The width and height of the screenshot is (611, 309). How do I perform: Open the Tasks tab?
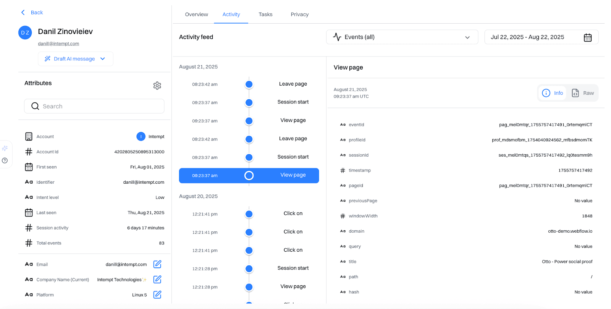point(265,15)
